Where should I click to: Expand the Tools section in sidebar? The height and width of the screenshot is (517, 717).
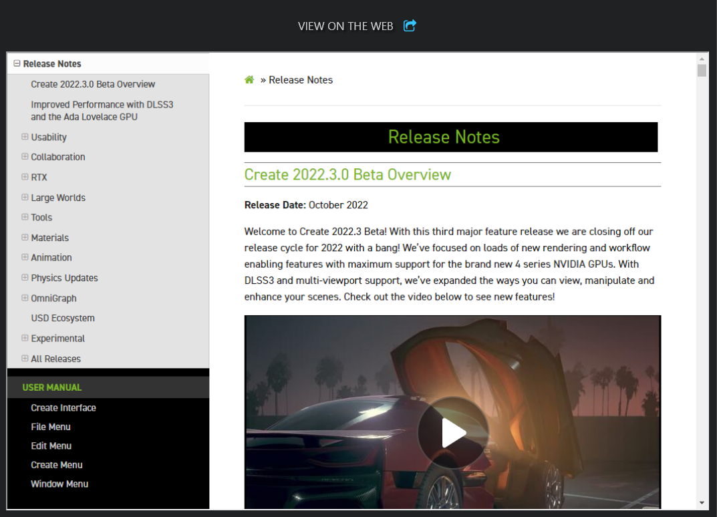(x=25, y=217)
